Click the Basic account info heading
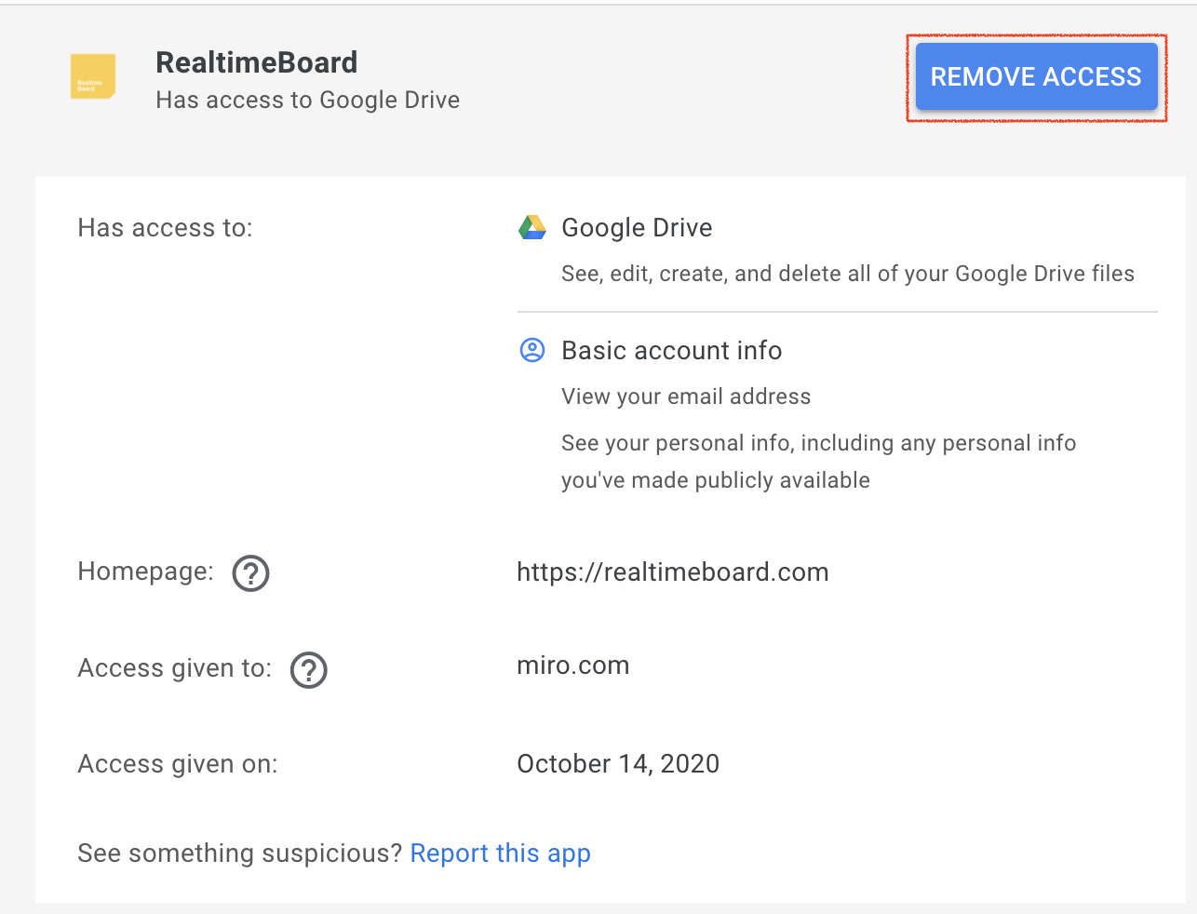 pos(671,351)
